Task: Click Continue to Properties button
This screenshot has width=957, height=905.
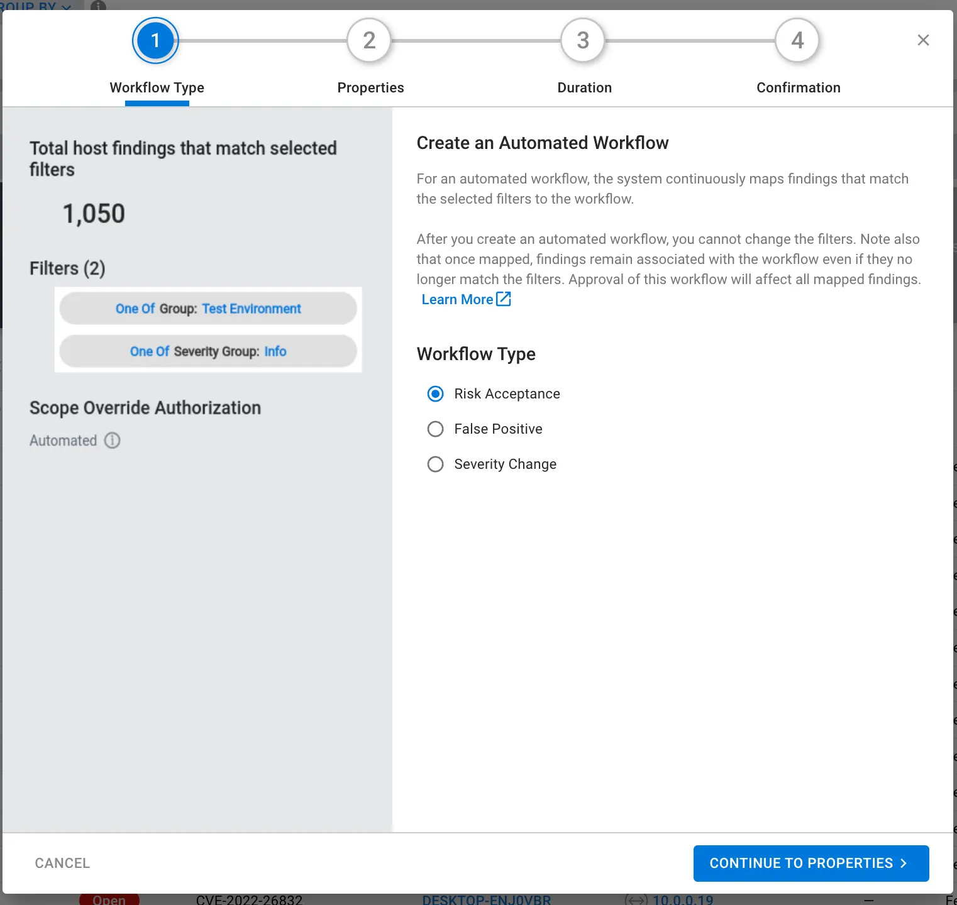Action: click(811, 864)
